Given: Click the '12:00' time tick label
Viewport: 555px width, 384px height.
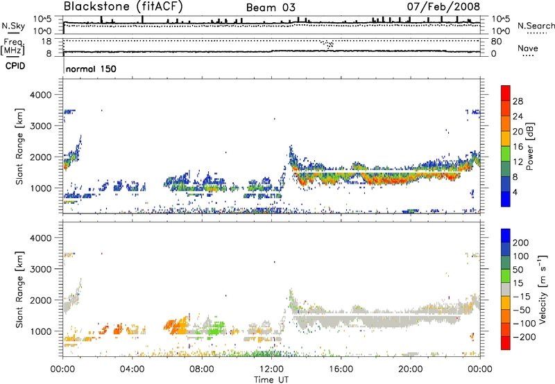Looking at the screenshot, I should 271,369.
